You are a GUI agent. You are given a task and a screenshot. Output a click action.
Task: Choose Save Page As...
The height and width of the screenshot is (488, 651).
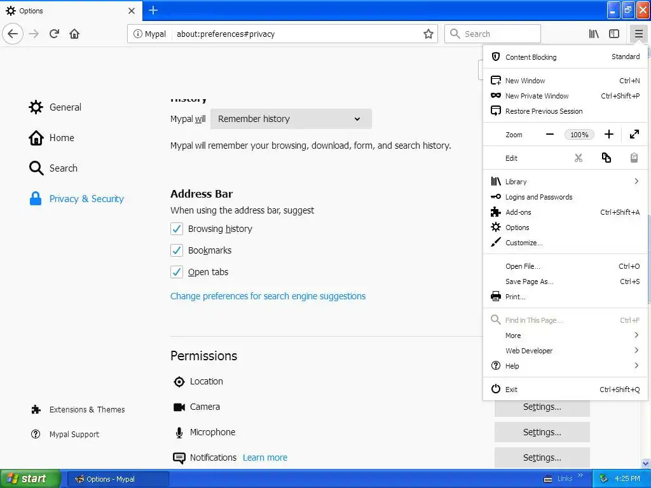pyautogui.click(x=565, y=281)
